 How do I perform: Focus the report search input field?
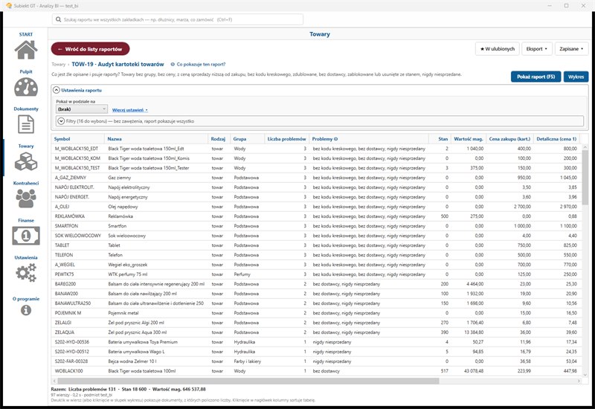(x=178, y=19)
